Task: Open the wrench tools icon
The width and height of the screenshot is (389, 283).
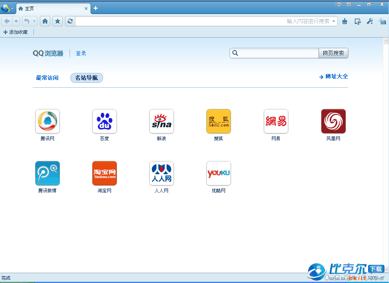Action: tap(370, 22)
